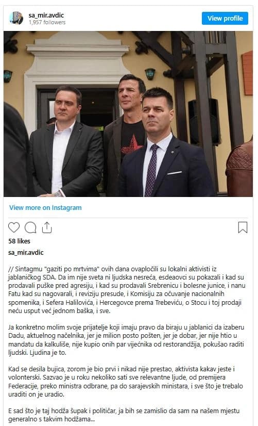Share the post using the share icon

[x=47, y=227]
